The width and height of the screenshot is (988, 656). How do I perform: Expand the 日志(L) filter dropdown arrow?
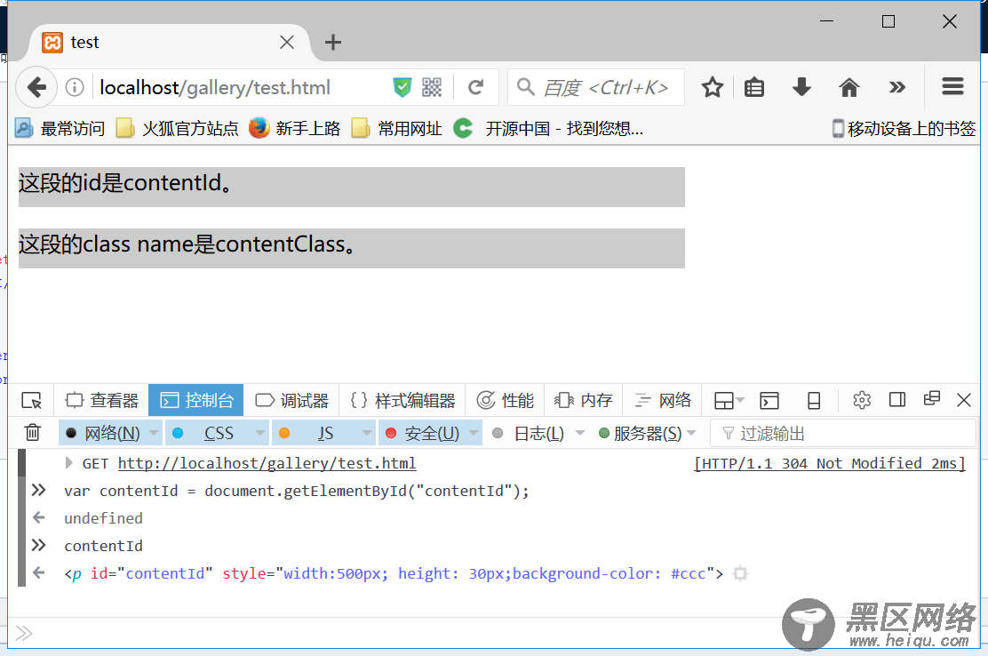(x=579, y=433)
